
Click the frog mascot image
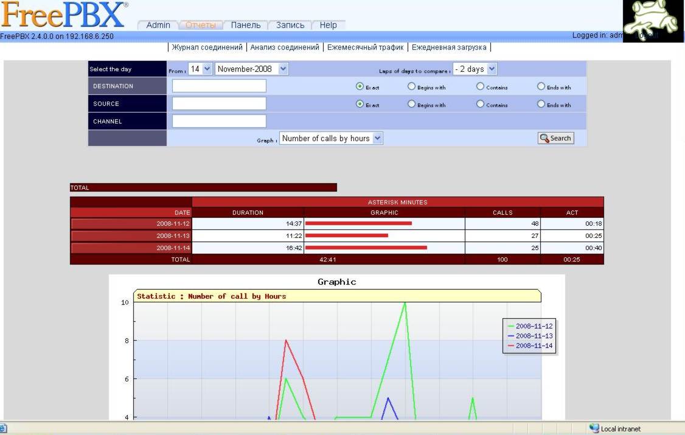point(653,21)
